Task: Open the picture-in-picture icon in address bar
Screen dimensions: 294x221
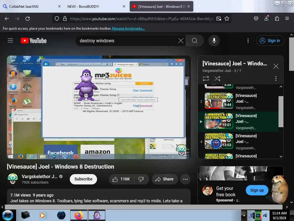Action: pos(218,19)
